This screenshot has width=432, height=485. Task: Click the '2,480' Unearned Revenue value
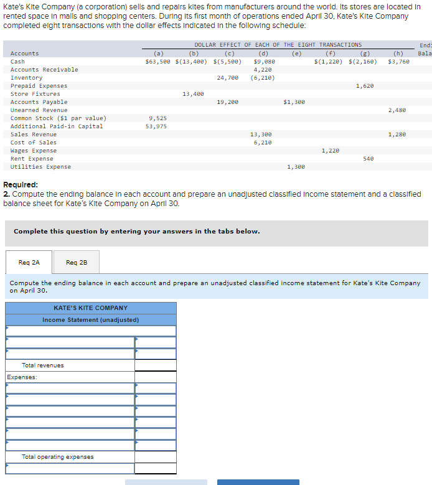pos(397,110)
